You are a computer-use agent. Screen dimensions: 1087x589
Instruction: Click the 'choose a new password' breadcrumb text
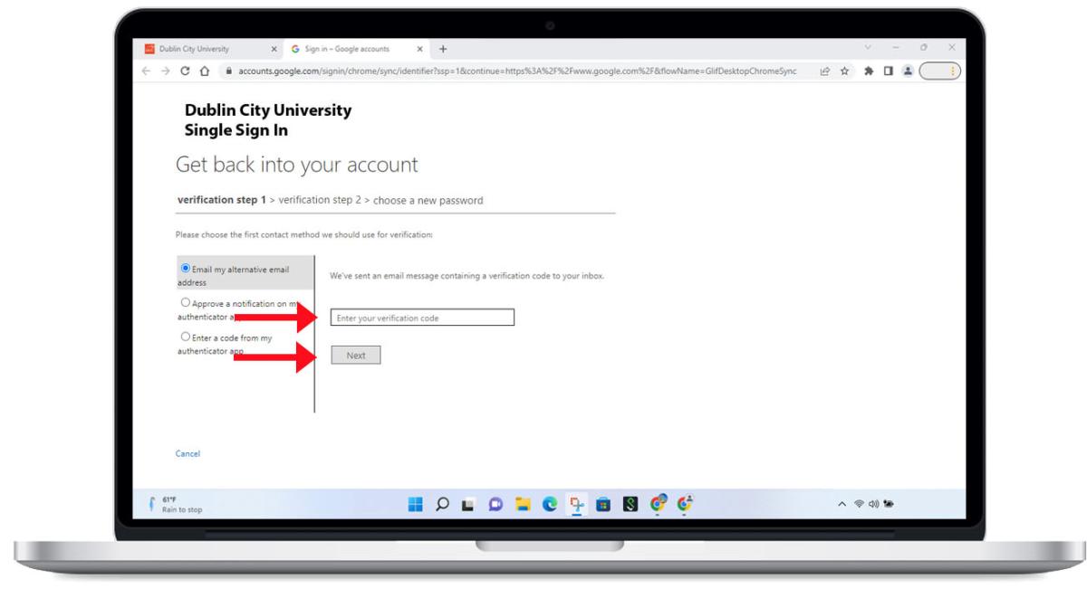coord(428,200)
